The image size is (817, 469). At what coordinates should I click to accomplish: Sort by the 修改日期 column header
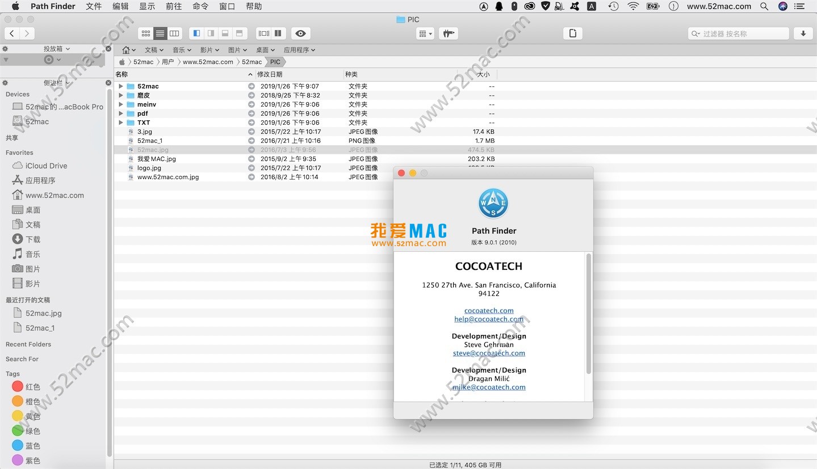[300, 74]
